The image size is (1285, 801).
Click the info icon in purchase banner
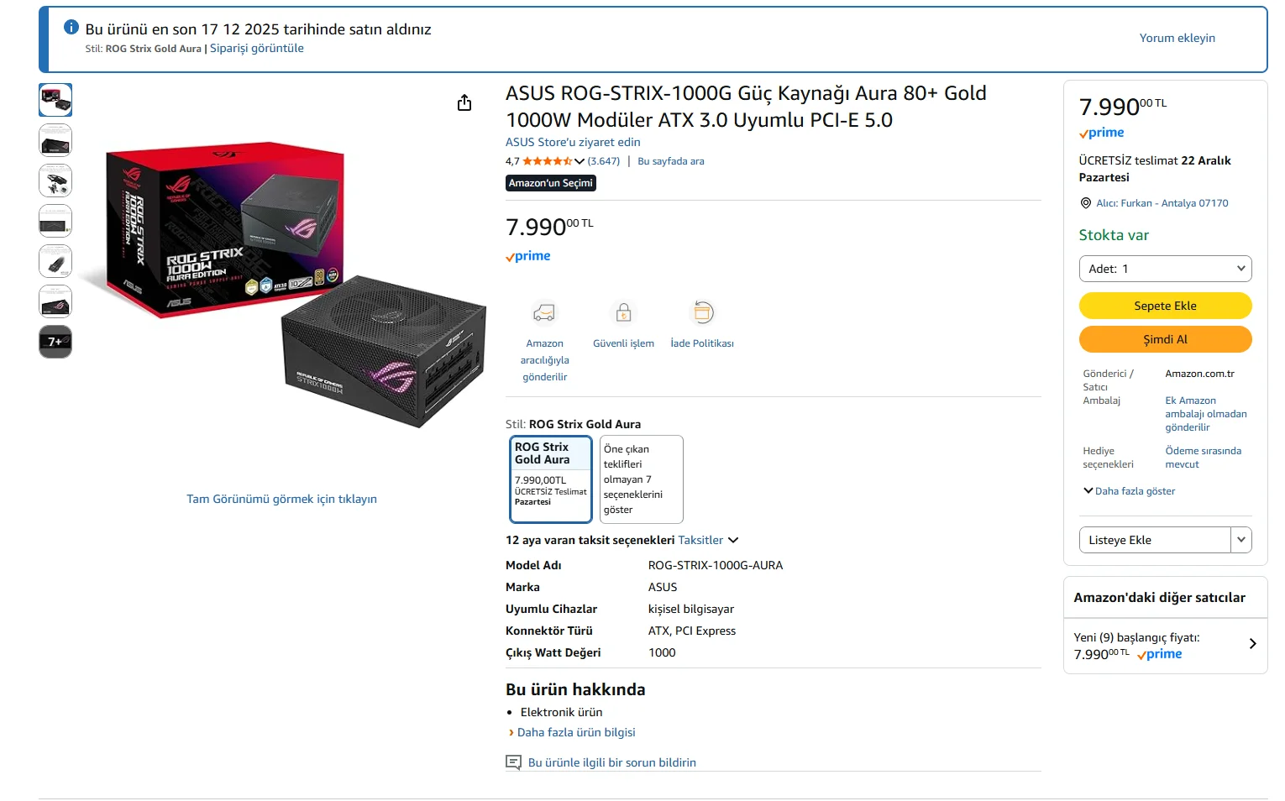71,28
